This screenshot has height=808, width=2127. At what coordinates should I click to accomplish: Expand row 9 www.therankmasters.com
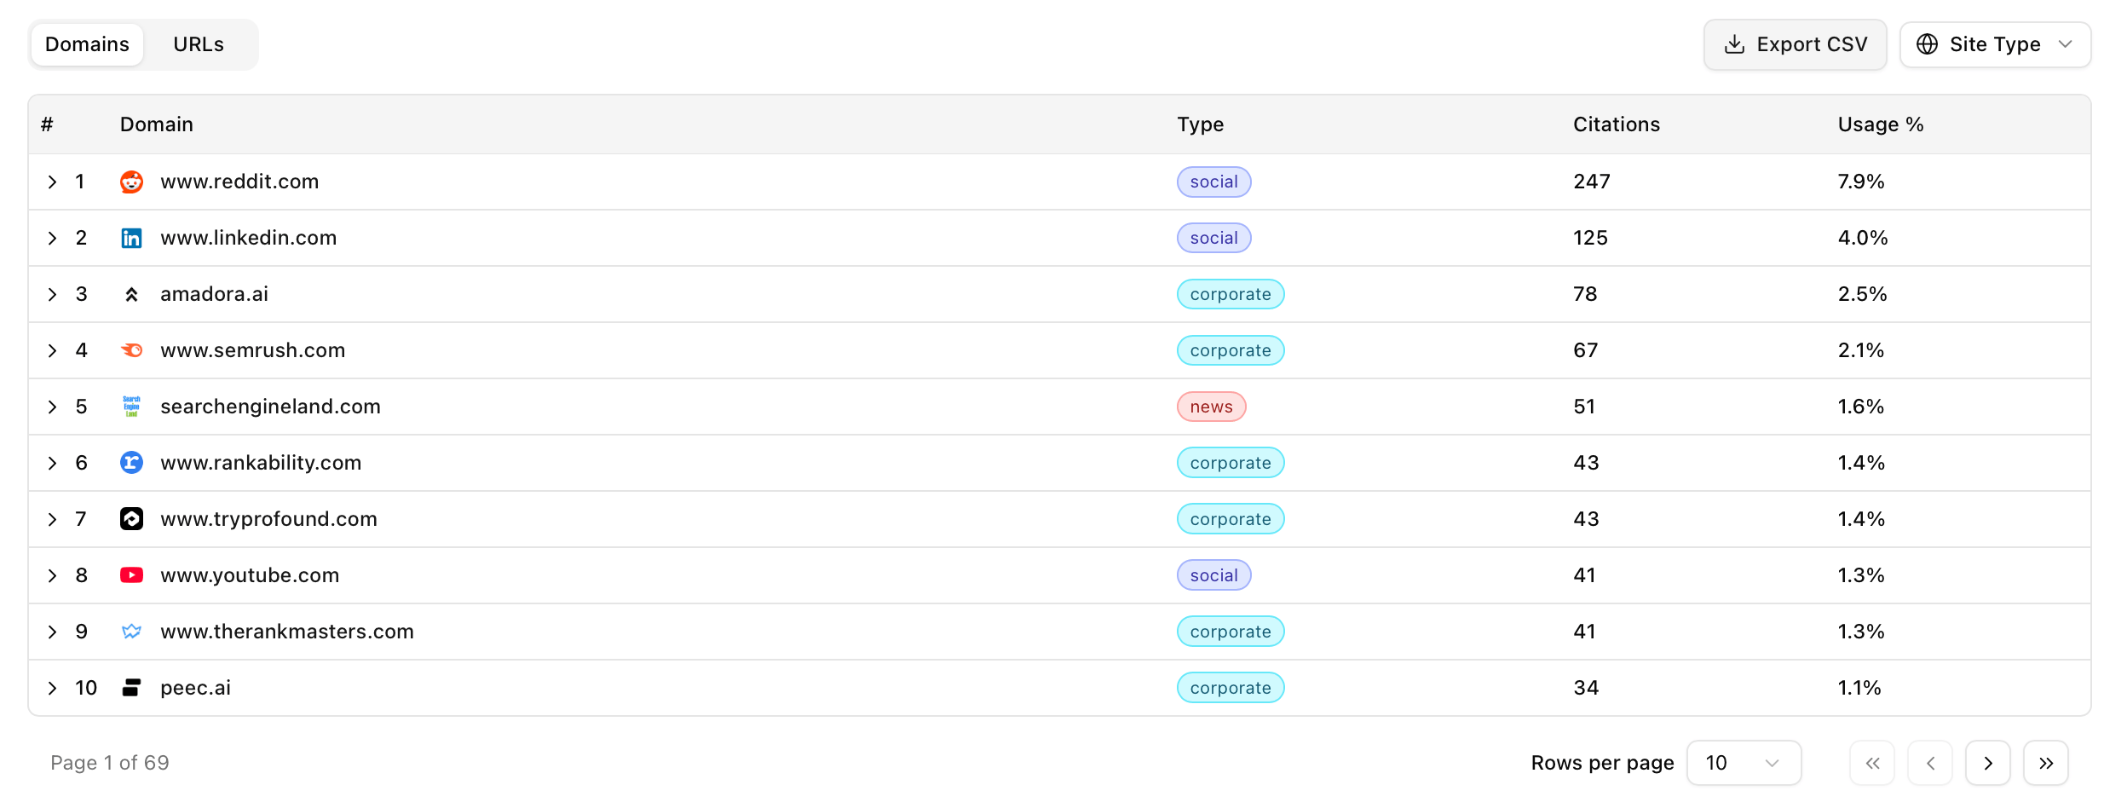click(x=52, y=632)
